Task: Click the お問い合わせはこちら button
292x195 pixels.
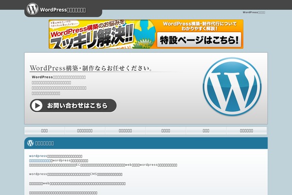Action: click(73, 106)
